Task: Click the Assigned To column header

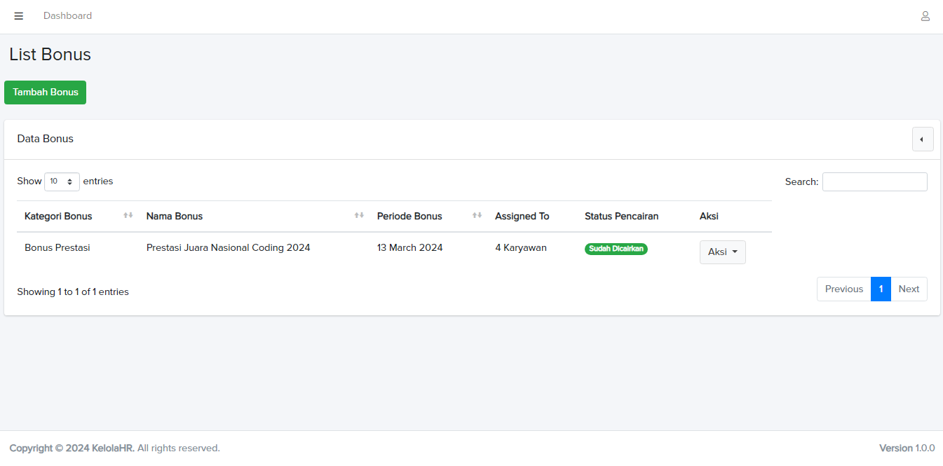Action: pyautogui.click(x=522, y=217)
